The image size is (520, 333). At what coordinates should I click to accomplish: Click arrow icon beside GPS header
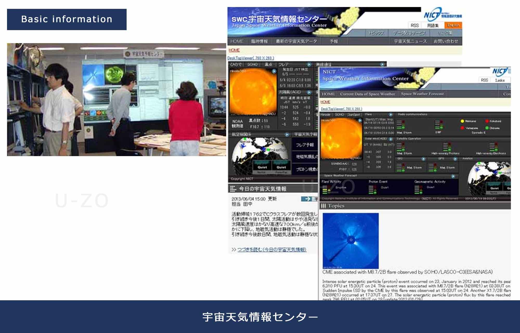(x=455, y=159)
